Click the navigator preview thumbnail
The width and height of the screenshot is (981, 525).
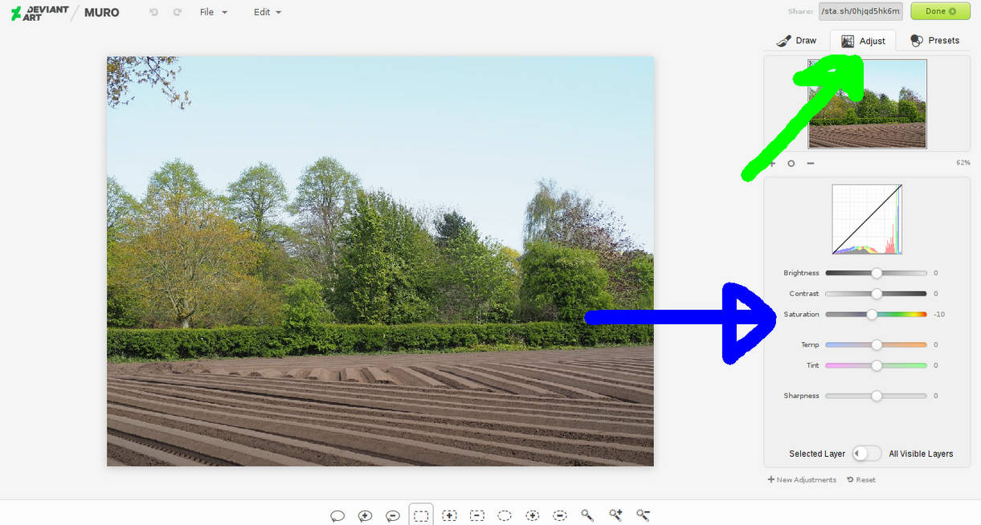(867, 104)
